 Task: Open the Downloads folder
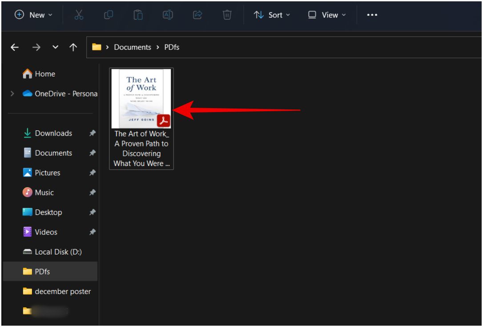[53, 133]
